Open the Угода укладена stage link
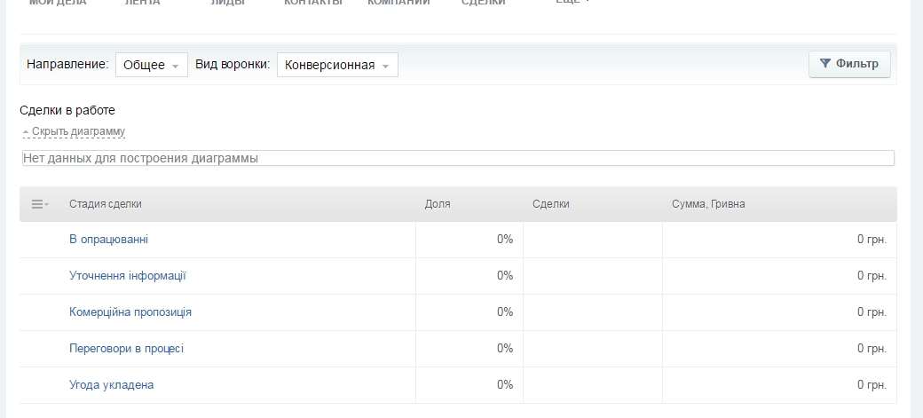This screenshot has width=923, height=418. pyautogui.click(x=111, y=384)
